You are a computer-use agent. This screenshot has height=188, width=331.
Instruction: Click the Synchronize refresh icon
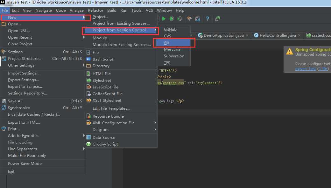[4, 108]
